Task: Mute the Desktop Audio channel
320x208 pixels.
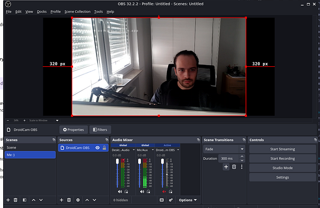Action: tap(120, 191)
